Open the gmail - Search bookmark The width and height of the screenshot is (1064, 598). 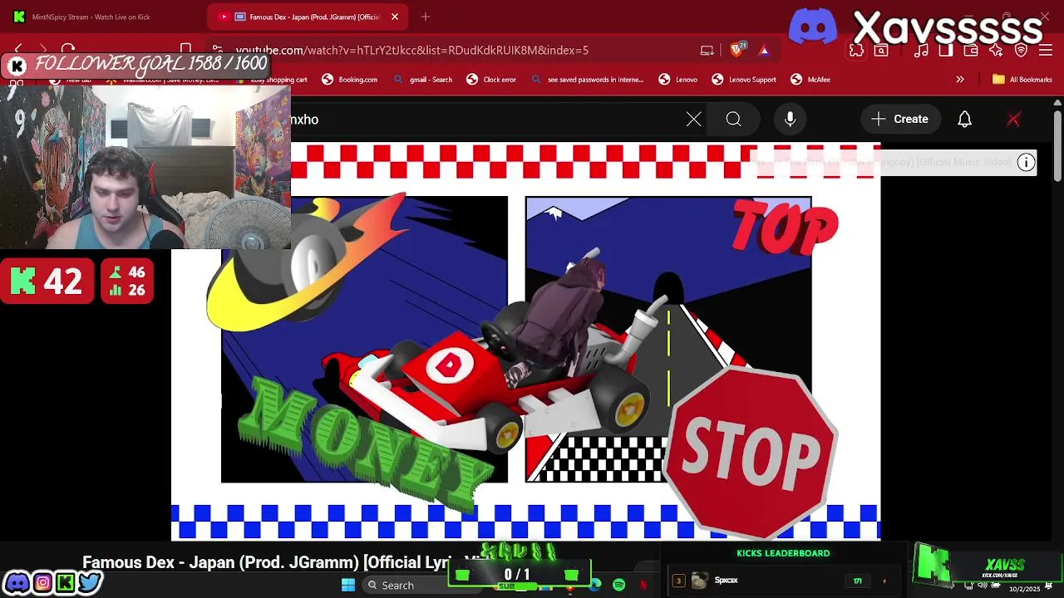click(x=423, y=80)
